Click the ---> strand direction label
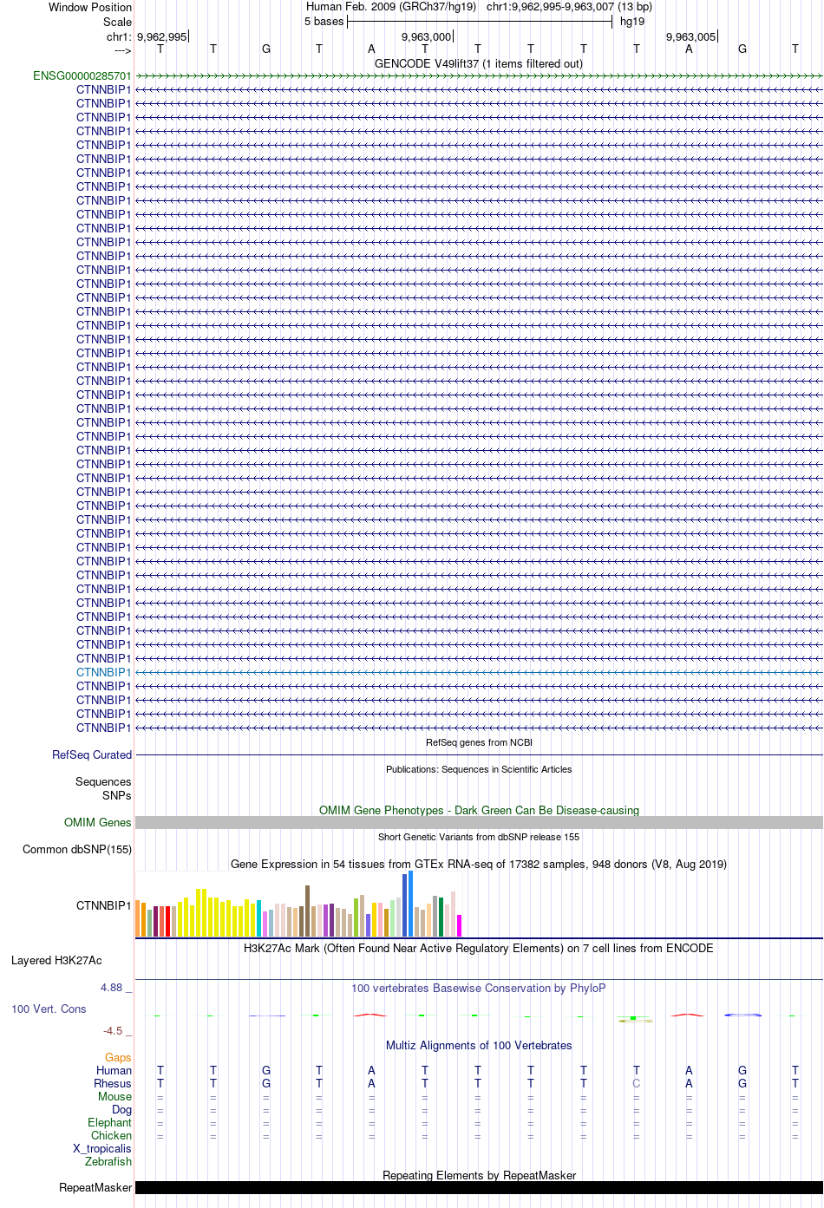This screenshot has height=1208, width=824. pos(122,51)
